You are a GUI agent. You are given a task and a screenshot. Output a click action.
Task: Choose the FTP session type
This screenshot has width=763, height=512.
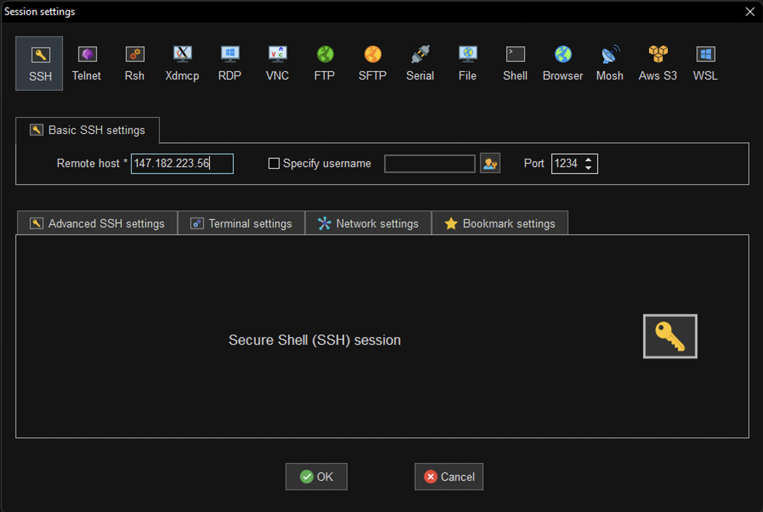(325, 63)
